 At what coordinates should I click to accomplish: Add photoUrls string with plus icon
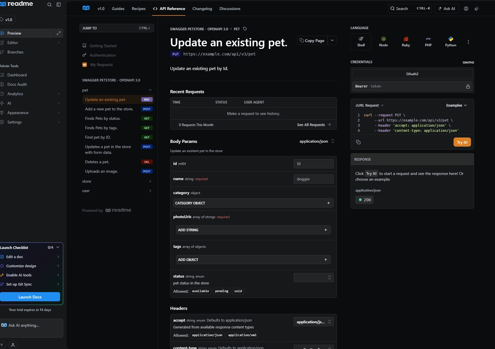(x=326, y=230)
